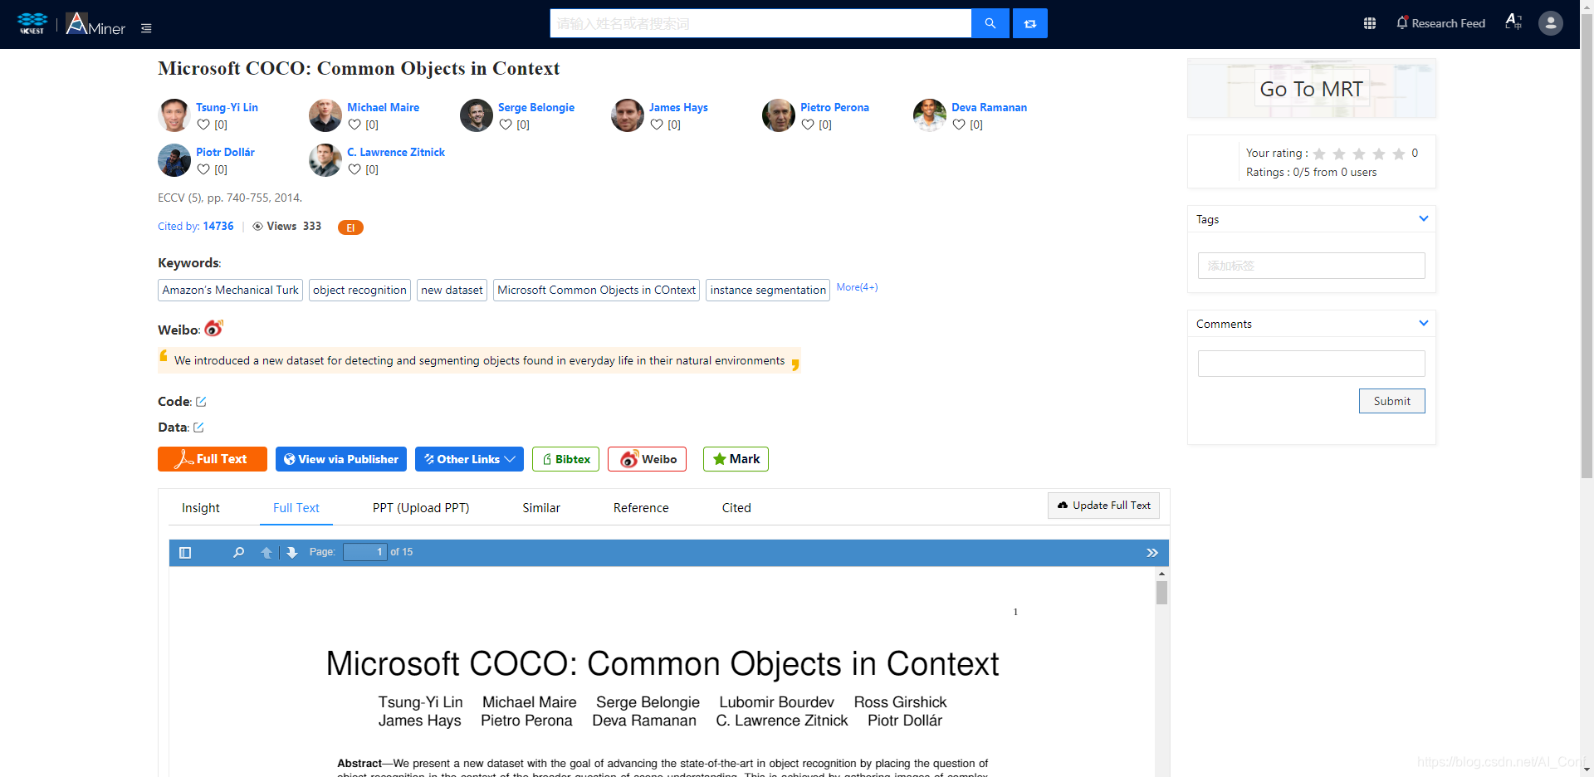Click keyword new dataset
1594x777 pixels.
click(452, 290)
